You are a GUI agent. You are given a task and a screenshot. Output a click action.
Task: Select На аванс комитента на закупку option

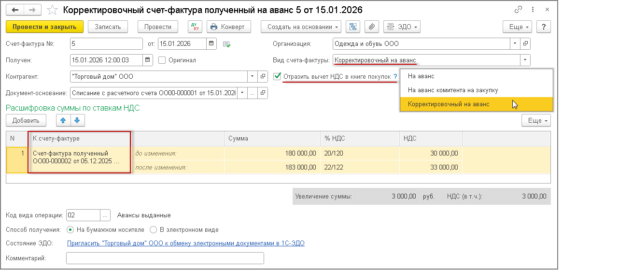452,90
